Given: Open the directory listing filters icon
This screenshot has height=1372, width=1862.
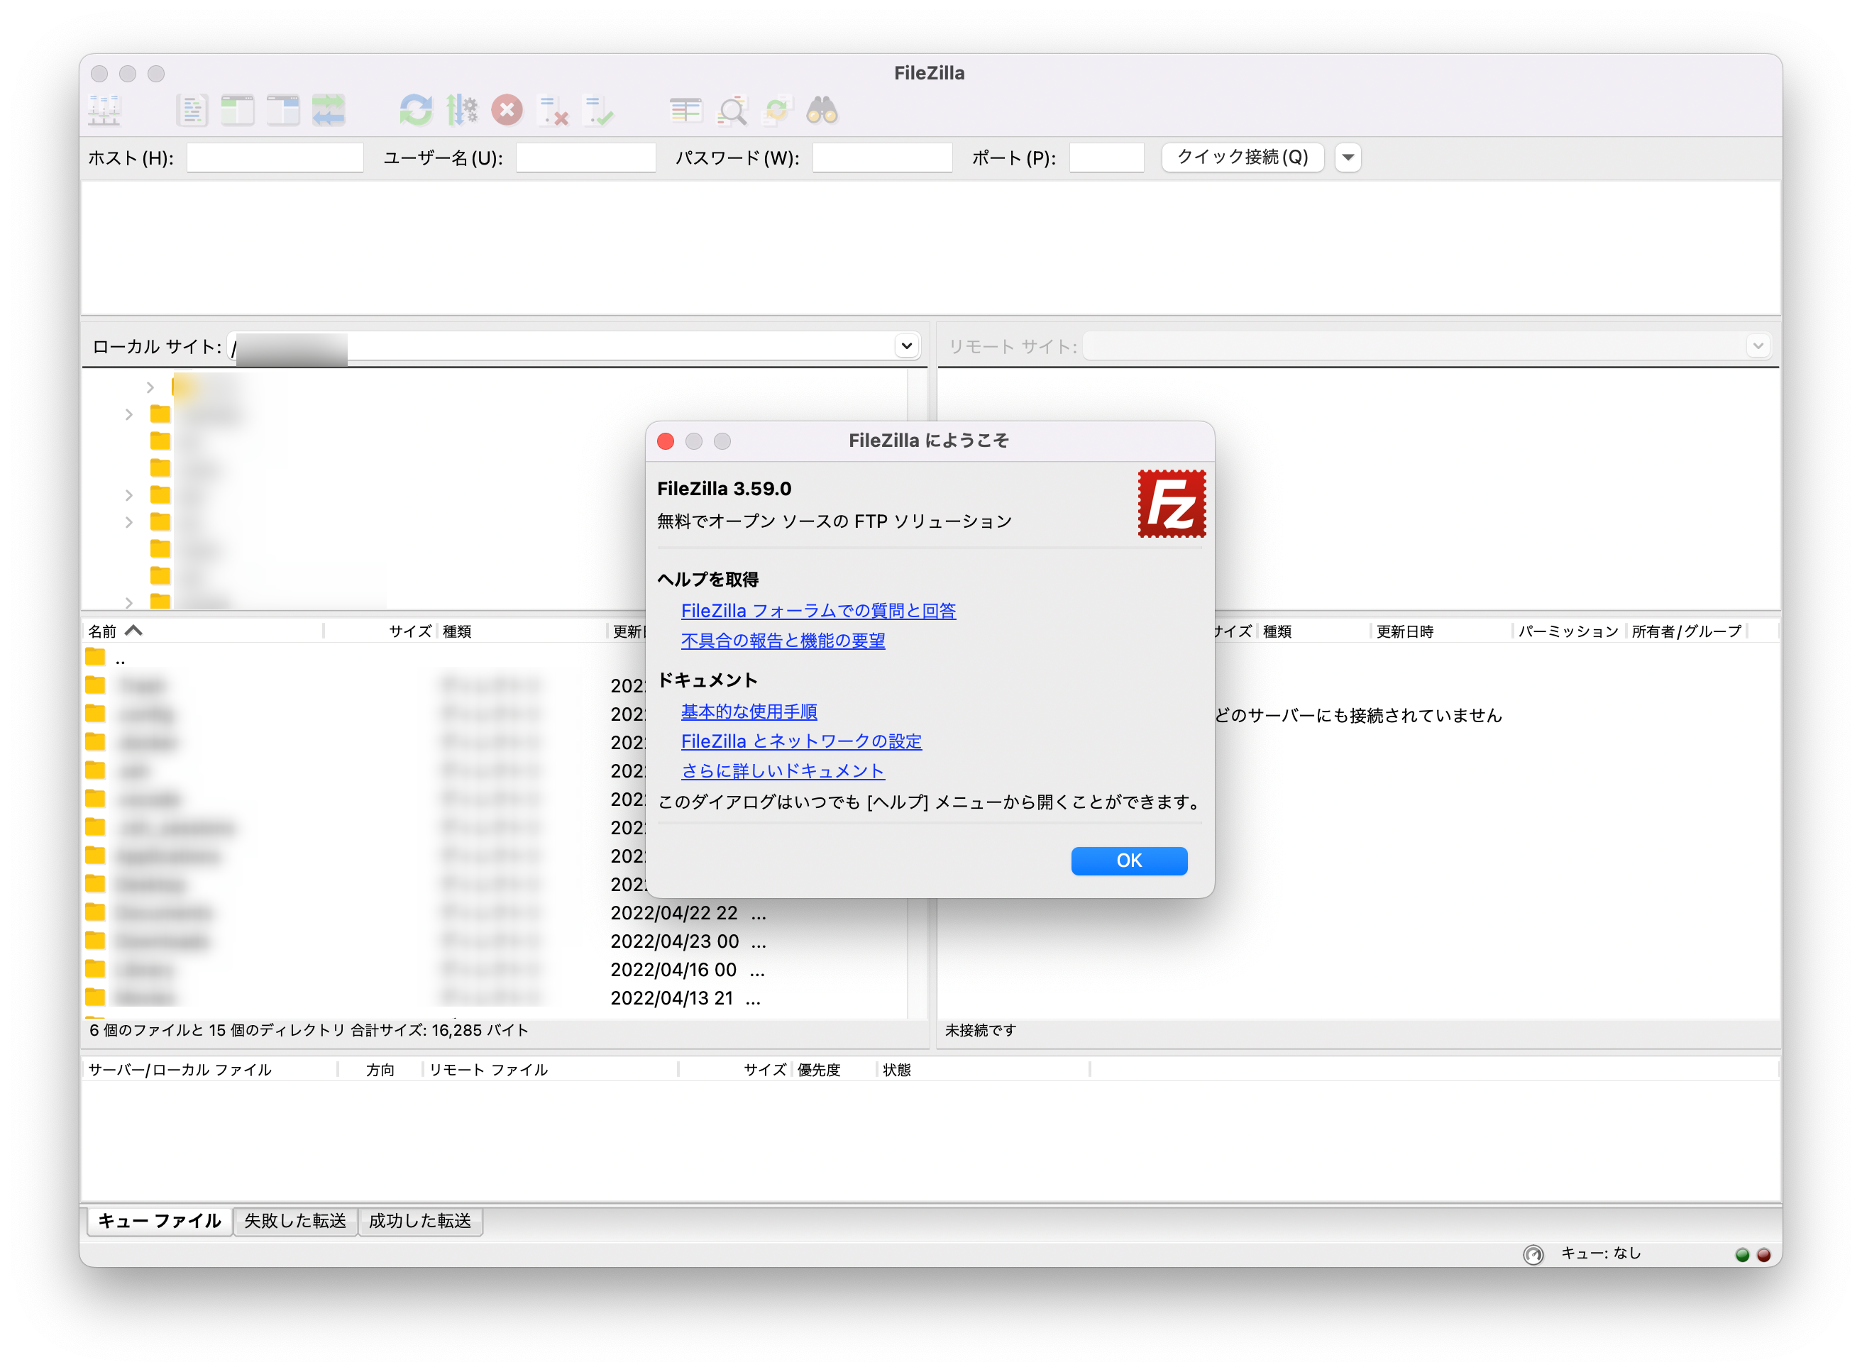Looking at the screenshot, I should (x=686, y=111).
